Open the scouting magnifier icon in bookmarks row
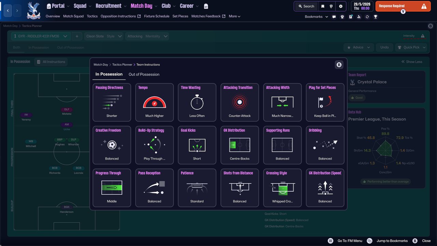 (359, 16)
